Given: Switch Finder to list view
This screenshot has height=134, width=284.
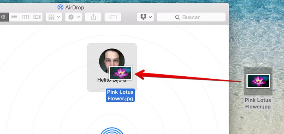Looking at the screenshot, I should (x=14, y=17).
